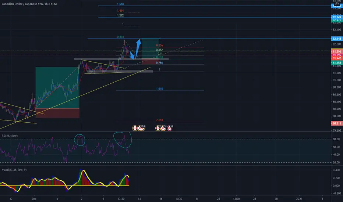Click the 82.148 blue price label
The image size is (343, 202).
pos(337,39)
